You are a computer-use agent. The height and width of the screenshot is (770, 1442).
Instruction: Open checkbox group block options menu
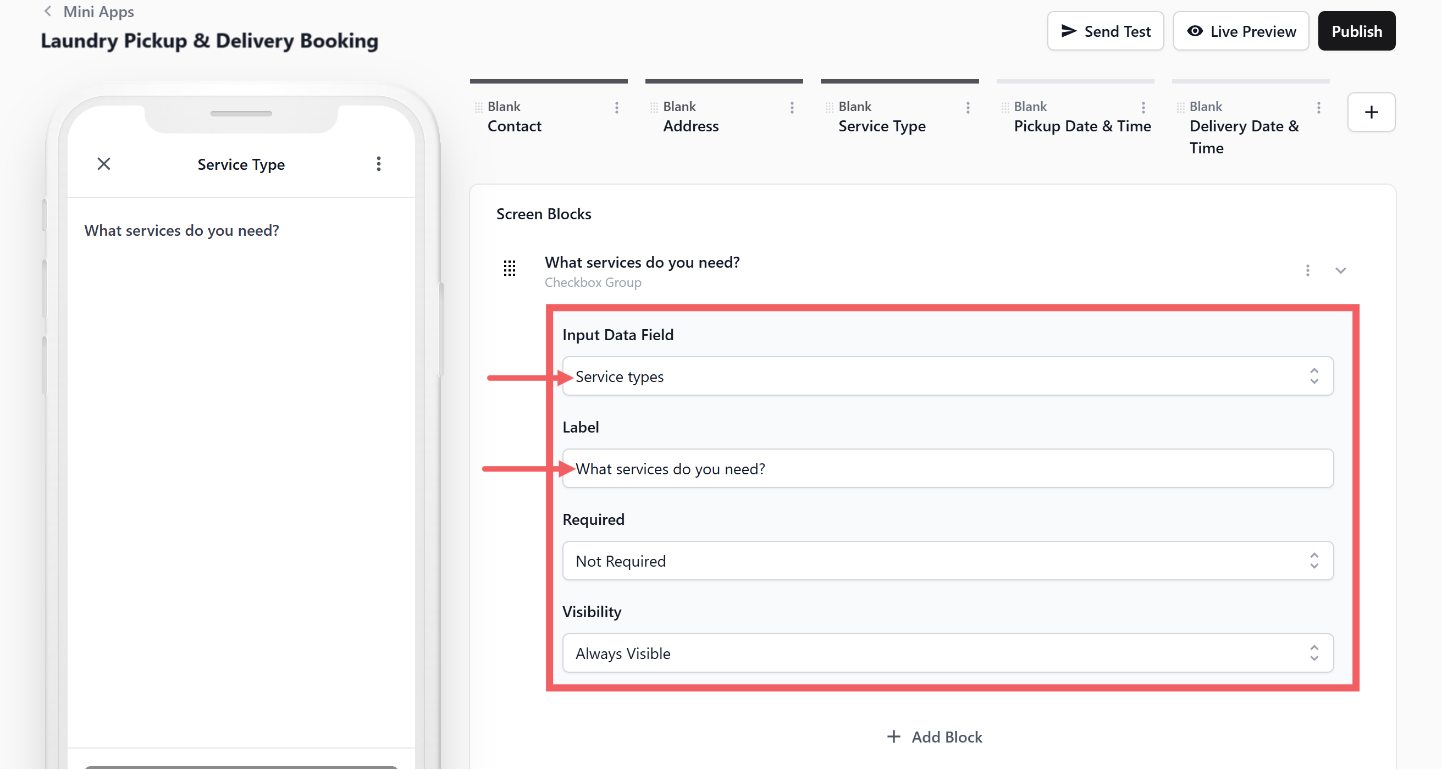(x=1308, y=271)
